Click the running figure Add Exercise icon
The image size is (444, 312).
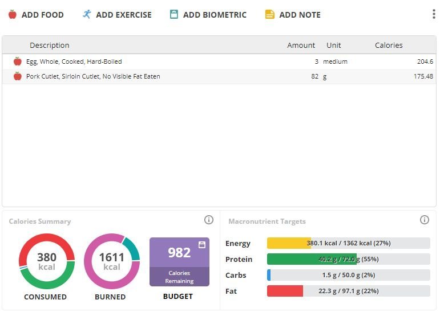tap(87, 15)
